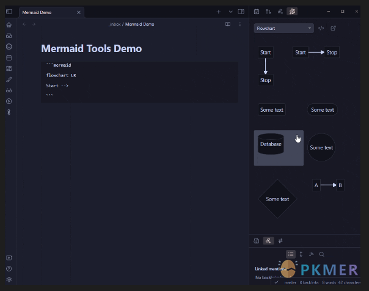Select the Mermaid Tools sidebar tab
369x291 pixels.
(292, 12)
